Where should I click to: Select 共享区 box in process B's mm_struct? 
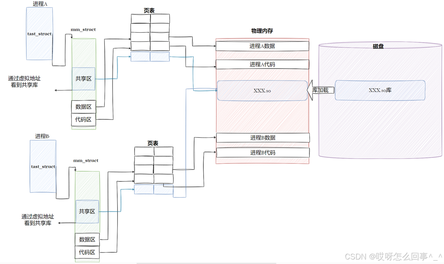click(x=87, y=211)
